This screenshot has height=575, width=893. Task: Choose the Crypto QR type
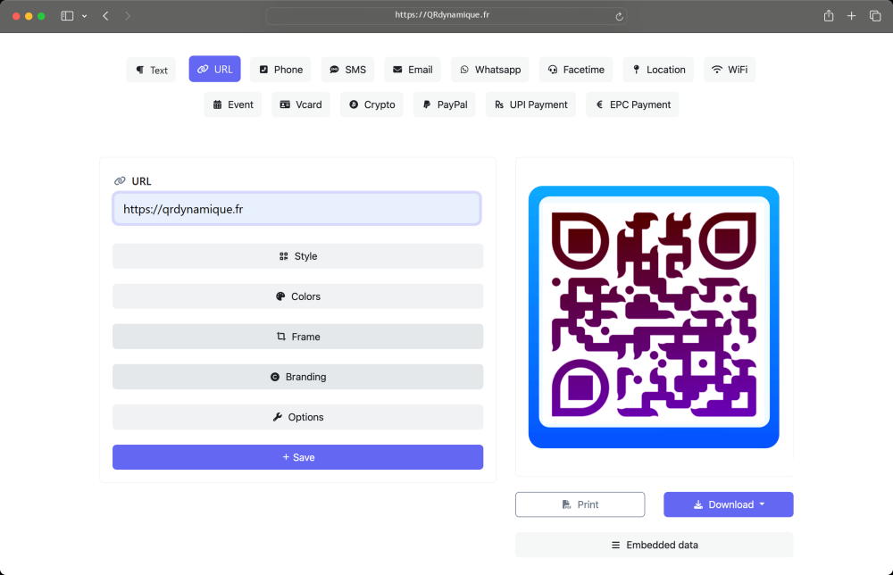(371, 104)
